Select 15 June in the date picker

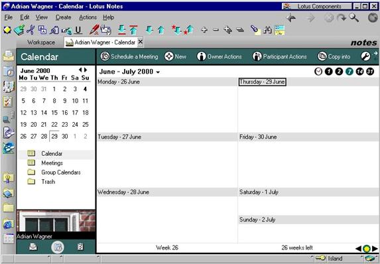pyautogui.click(x=54, y=113)
